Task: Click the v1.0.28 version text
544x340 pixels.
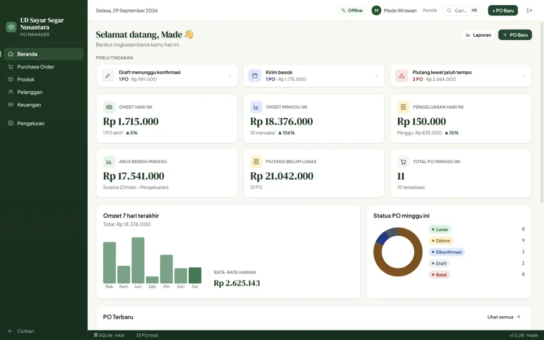Action: click(516, 335)
